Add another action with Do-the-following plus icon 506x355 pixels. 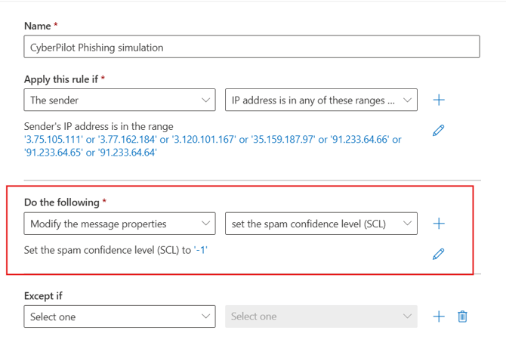click(439, 224)
